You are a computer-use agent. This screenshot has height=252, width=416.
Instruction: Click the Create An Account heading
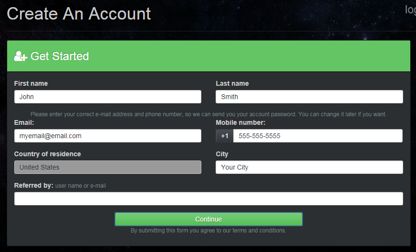79,14
